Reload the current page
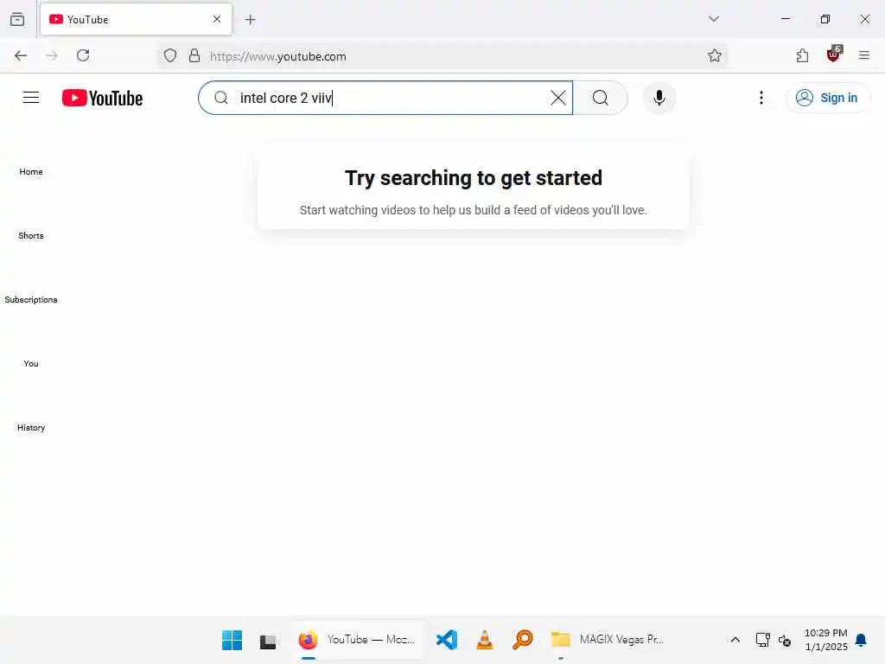885x664 pixels. pos(83,55)
